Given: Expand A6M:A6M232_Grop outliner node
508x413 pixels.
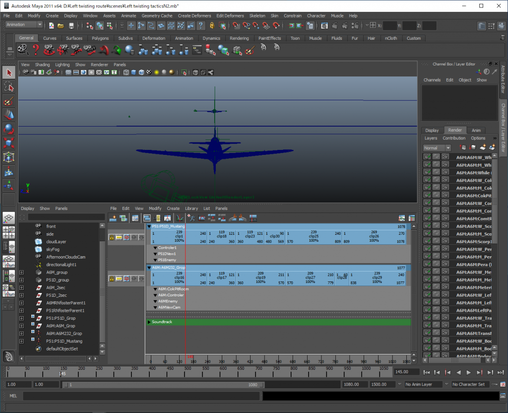Looking at the screenshot, I should (21, 334).
